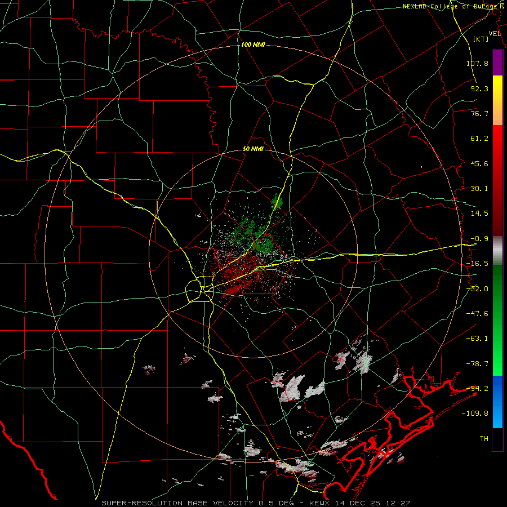Click the -109.8 legend value

[475, 413]
